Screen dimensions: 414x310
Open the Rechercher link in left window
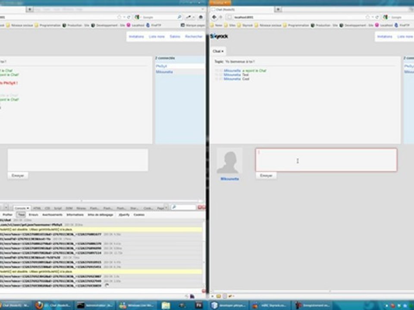click(194, 36)
